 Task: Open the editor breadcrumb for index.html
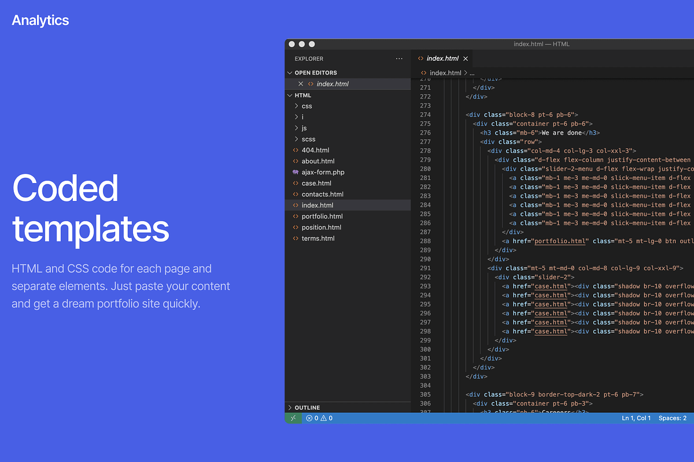point(445,72)
